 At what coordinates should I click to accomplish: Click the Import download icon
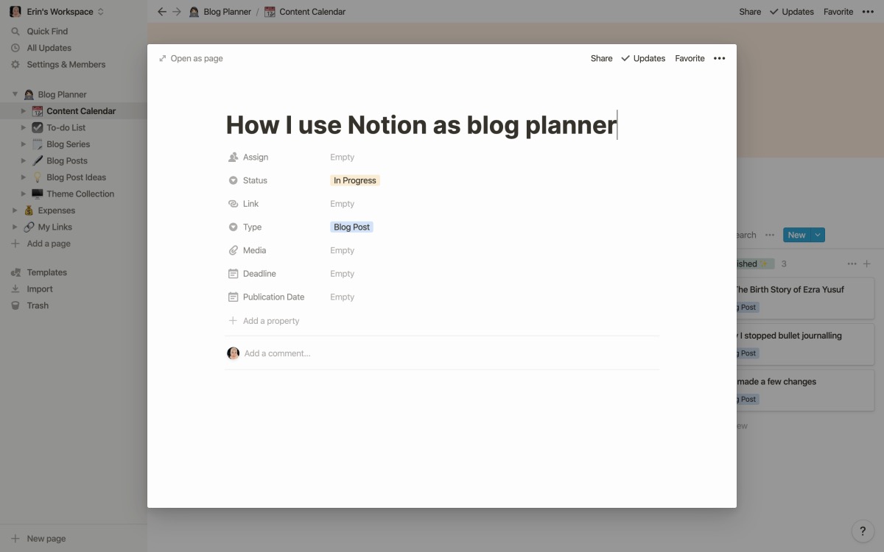[15, 289]
